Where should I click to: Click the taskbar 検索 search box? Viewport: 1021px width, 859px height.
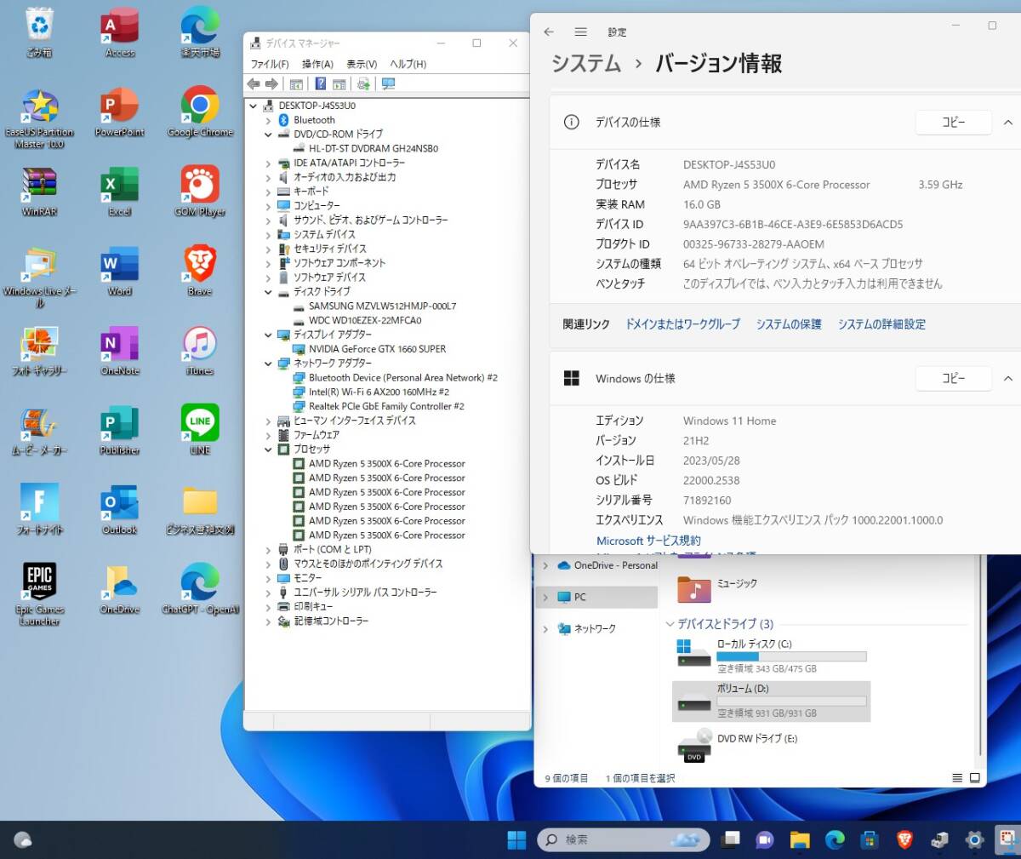[x=623, y=840]
